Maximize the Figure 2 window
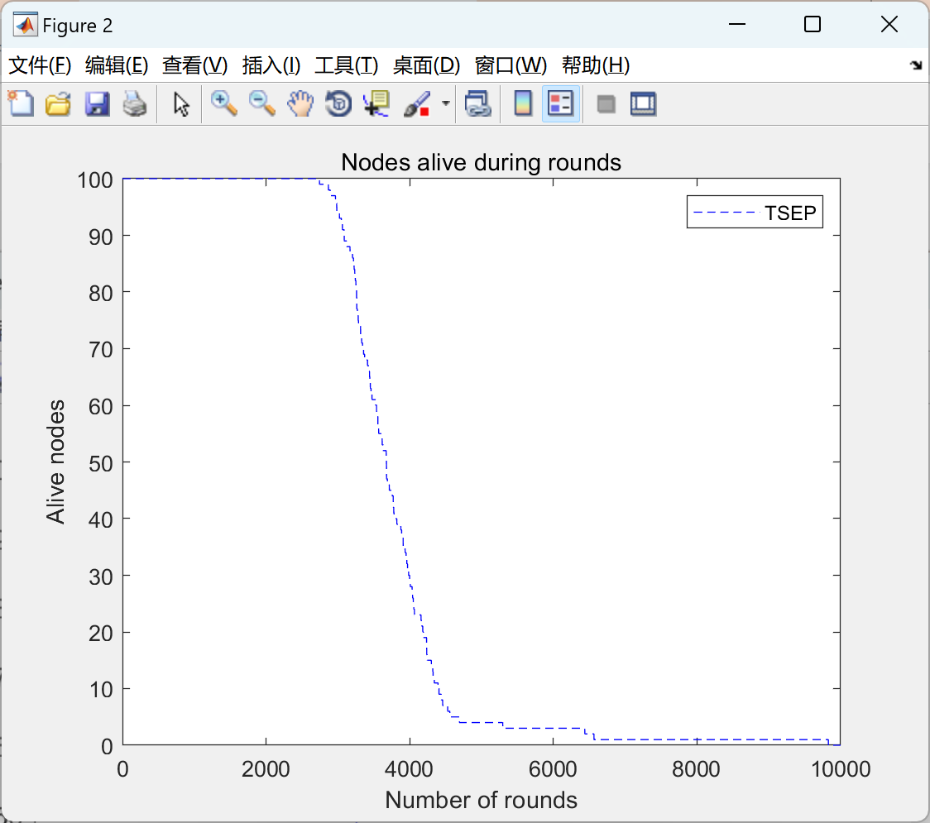Image resolution: width=930 pixels, height=823 pixels. point(812,24)
